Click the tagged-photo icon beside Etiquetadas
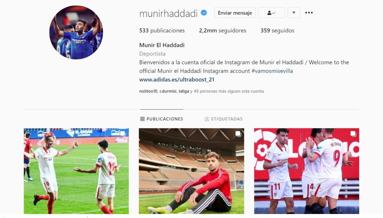The height and width of the screenshot is (218, 383). [x=207, y=119]
